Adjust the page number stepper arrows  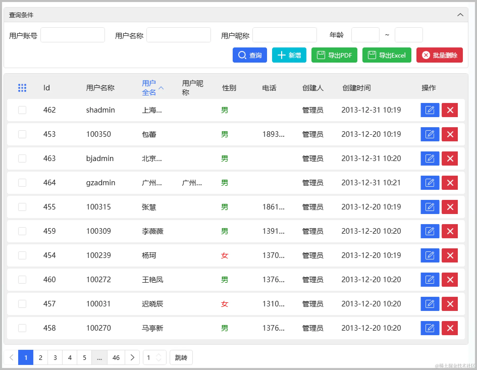pos(159,357)
